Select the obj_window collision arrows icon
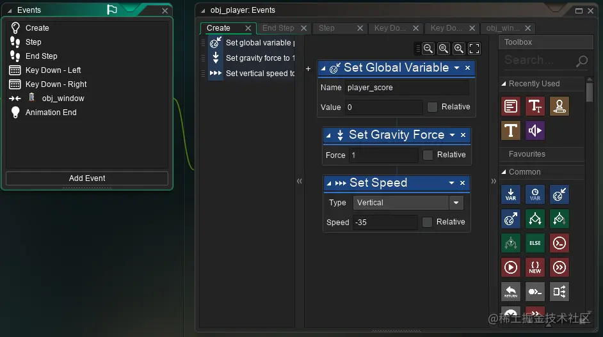Screen dimensions: 603x337 (15, 98)
